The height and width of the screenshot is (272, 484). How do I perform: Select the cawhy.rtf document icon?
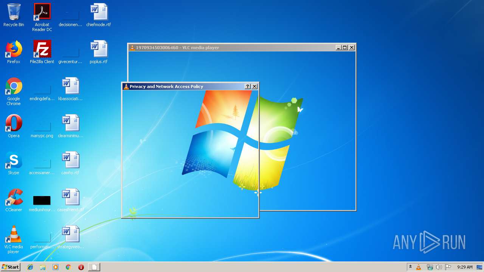70,163
